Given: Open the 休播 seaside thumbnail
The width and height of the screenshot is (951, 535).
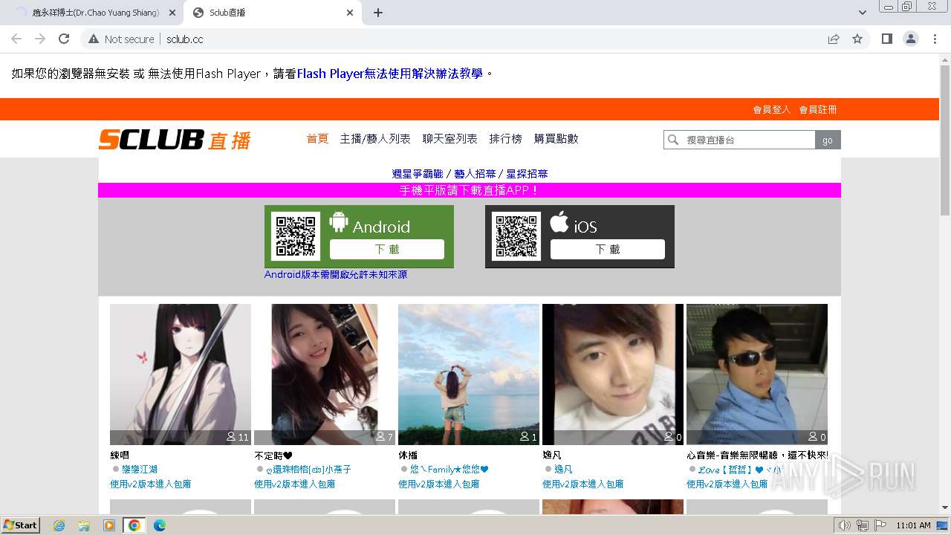Looking at the screenshot, I should click(x=469, y=374).
